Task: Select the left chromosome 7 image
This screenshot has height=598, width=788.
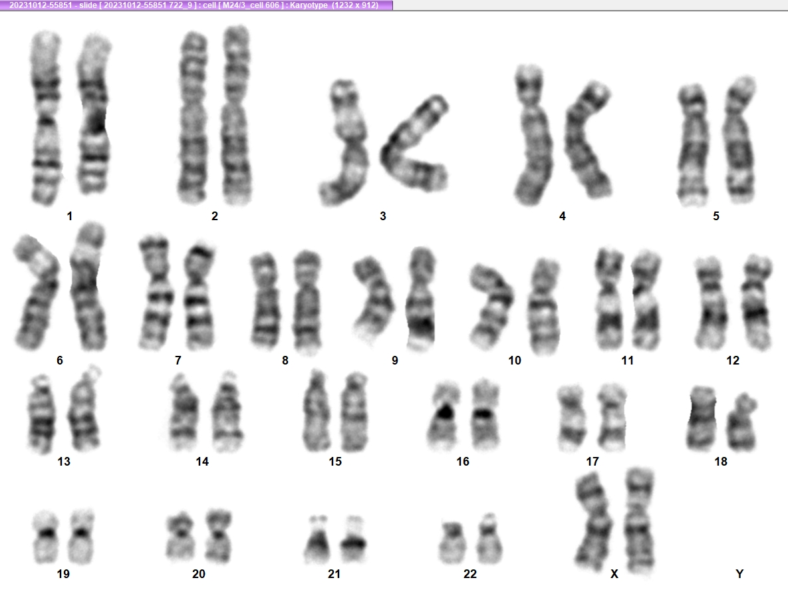Action: pyautogui.click(x=156, y=293)
